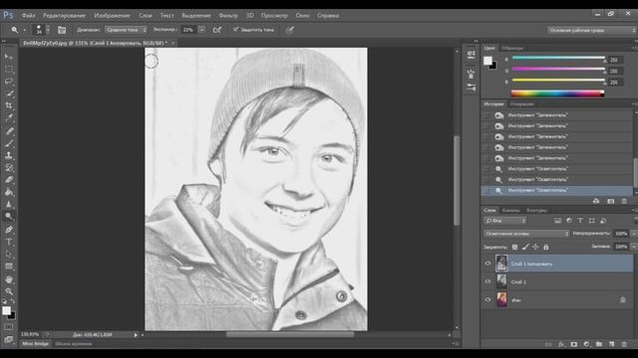Image resolution: width=638 pixels, height=358 pixels.
Task: Hide the 'Фон' background layer
Action: [x=487, y=300]
